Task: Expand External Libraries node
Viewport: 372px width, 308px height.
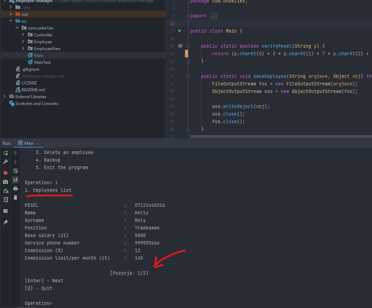Action: [x=4, y=96]
